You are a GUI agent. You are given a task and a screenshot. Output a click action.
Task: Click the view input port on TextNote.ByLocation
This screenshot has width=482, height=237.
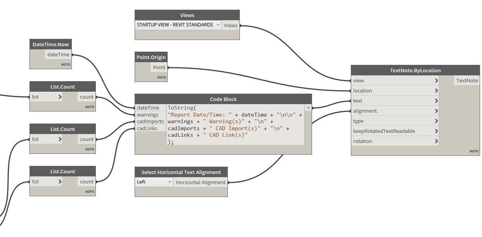(395, 80)
